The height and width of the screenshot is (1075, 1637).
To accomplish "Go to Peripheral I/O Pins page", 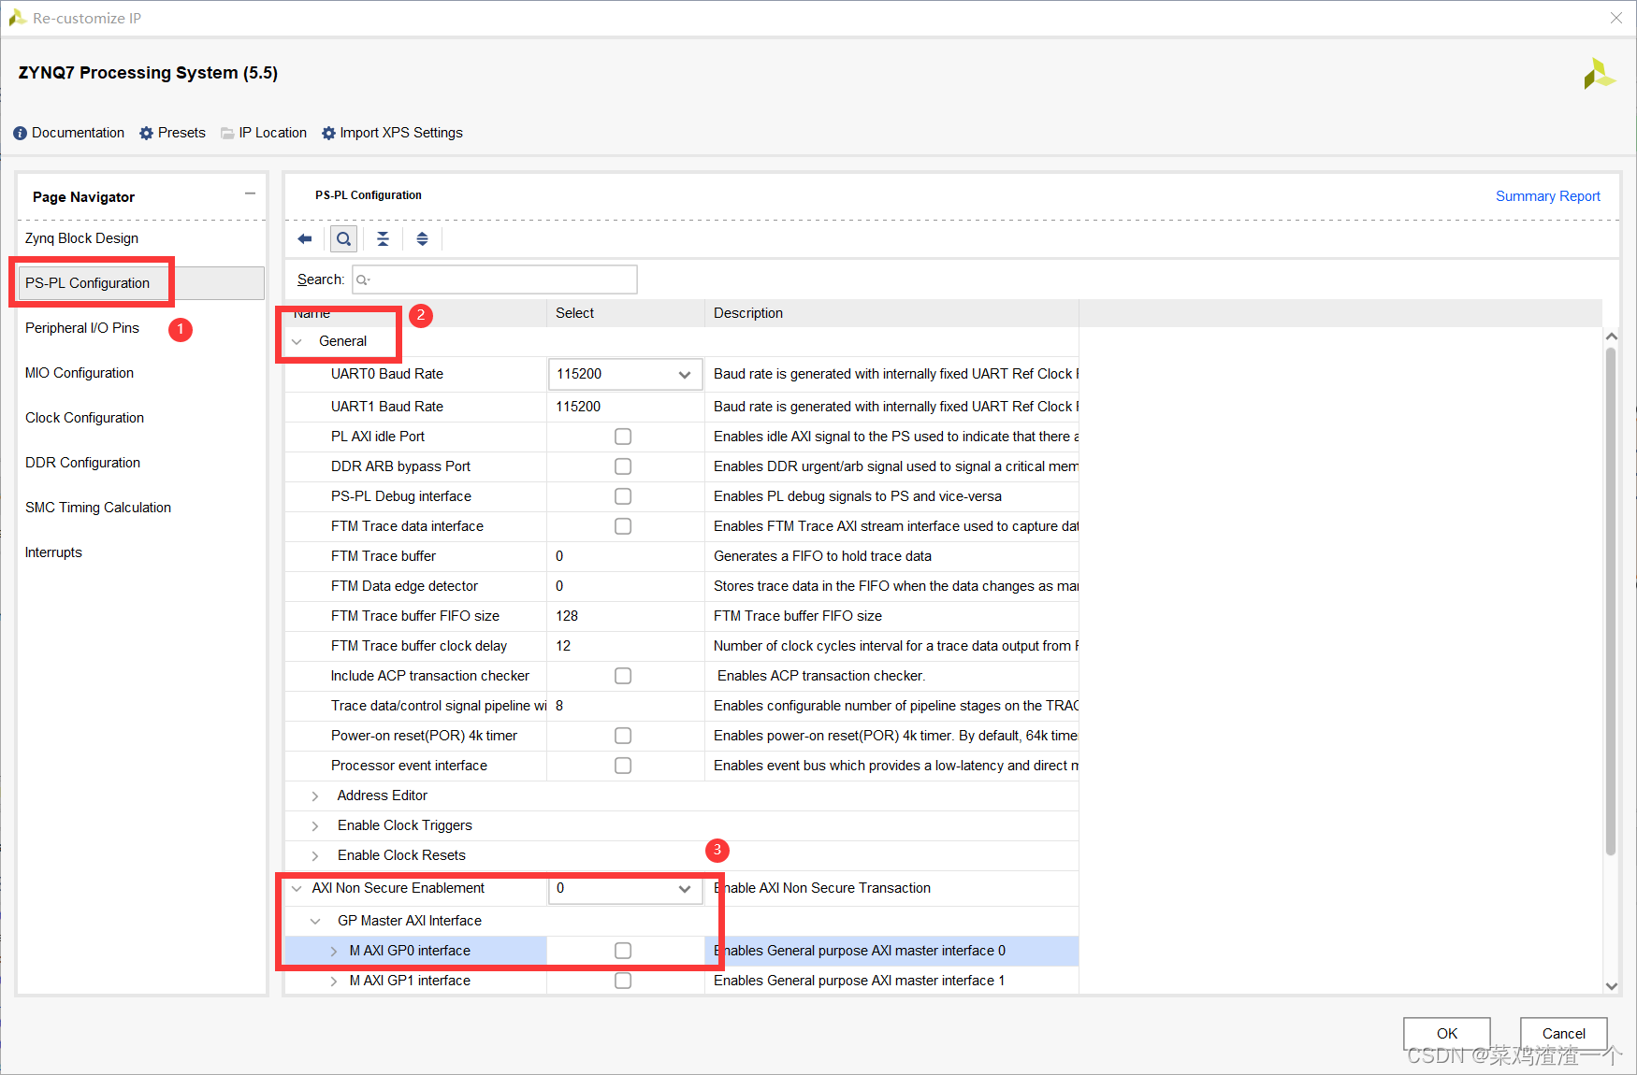I will click(x=82, y=328).
